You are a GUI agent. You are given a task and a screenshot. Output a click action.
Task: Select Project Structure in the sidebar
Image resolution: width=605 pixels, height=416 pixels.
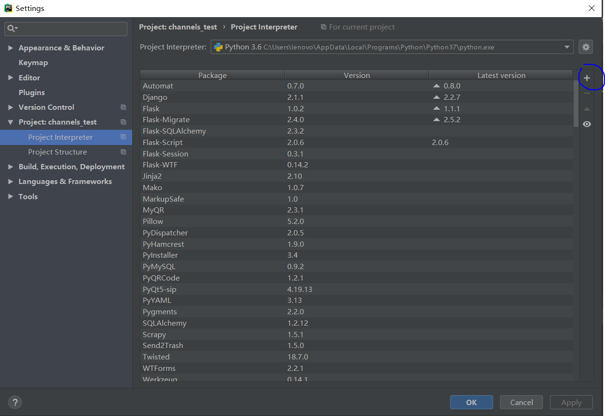[66, 152]
